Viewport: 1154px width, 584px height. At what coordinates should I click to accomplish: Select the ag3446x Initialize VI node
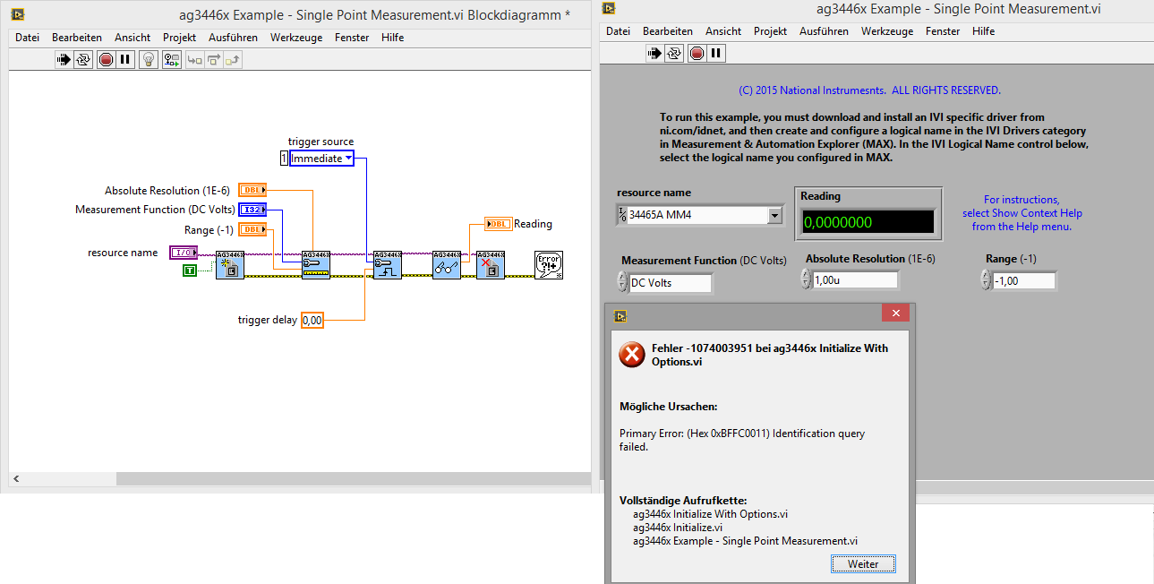point(229,265)
